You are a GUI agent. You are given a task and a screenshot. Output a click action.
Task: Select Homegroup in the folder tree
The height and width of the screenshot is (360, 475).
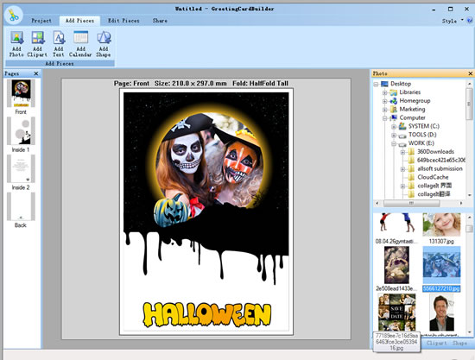415,100
